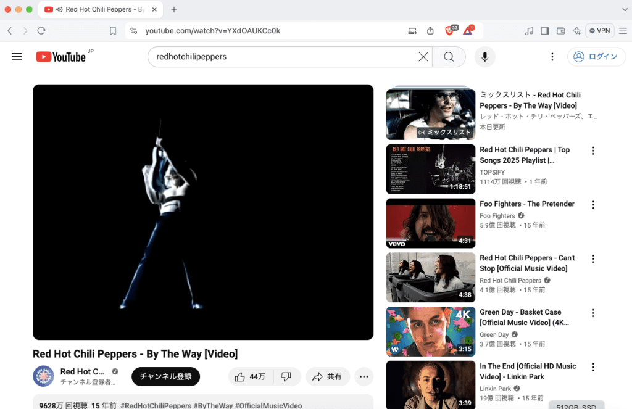
Task: Toggle dislike on the video
Action: point(286,376)
